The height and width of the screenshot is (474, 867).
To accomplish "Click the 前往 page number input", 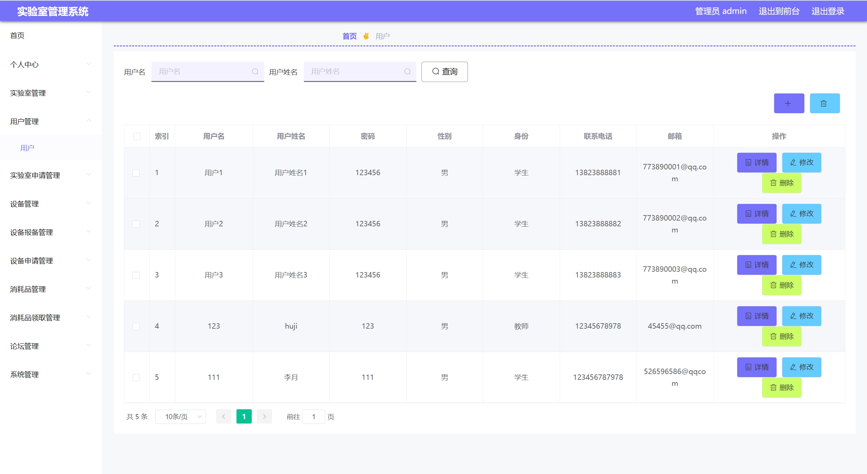I will pyautogui.click(x=313, y=417).
